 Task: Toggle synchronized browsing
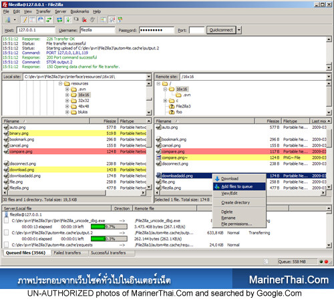coord(120,20)
